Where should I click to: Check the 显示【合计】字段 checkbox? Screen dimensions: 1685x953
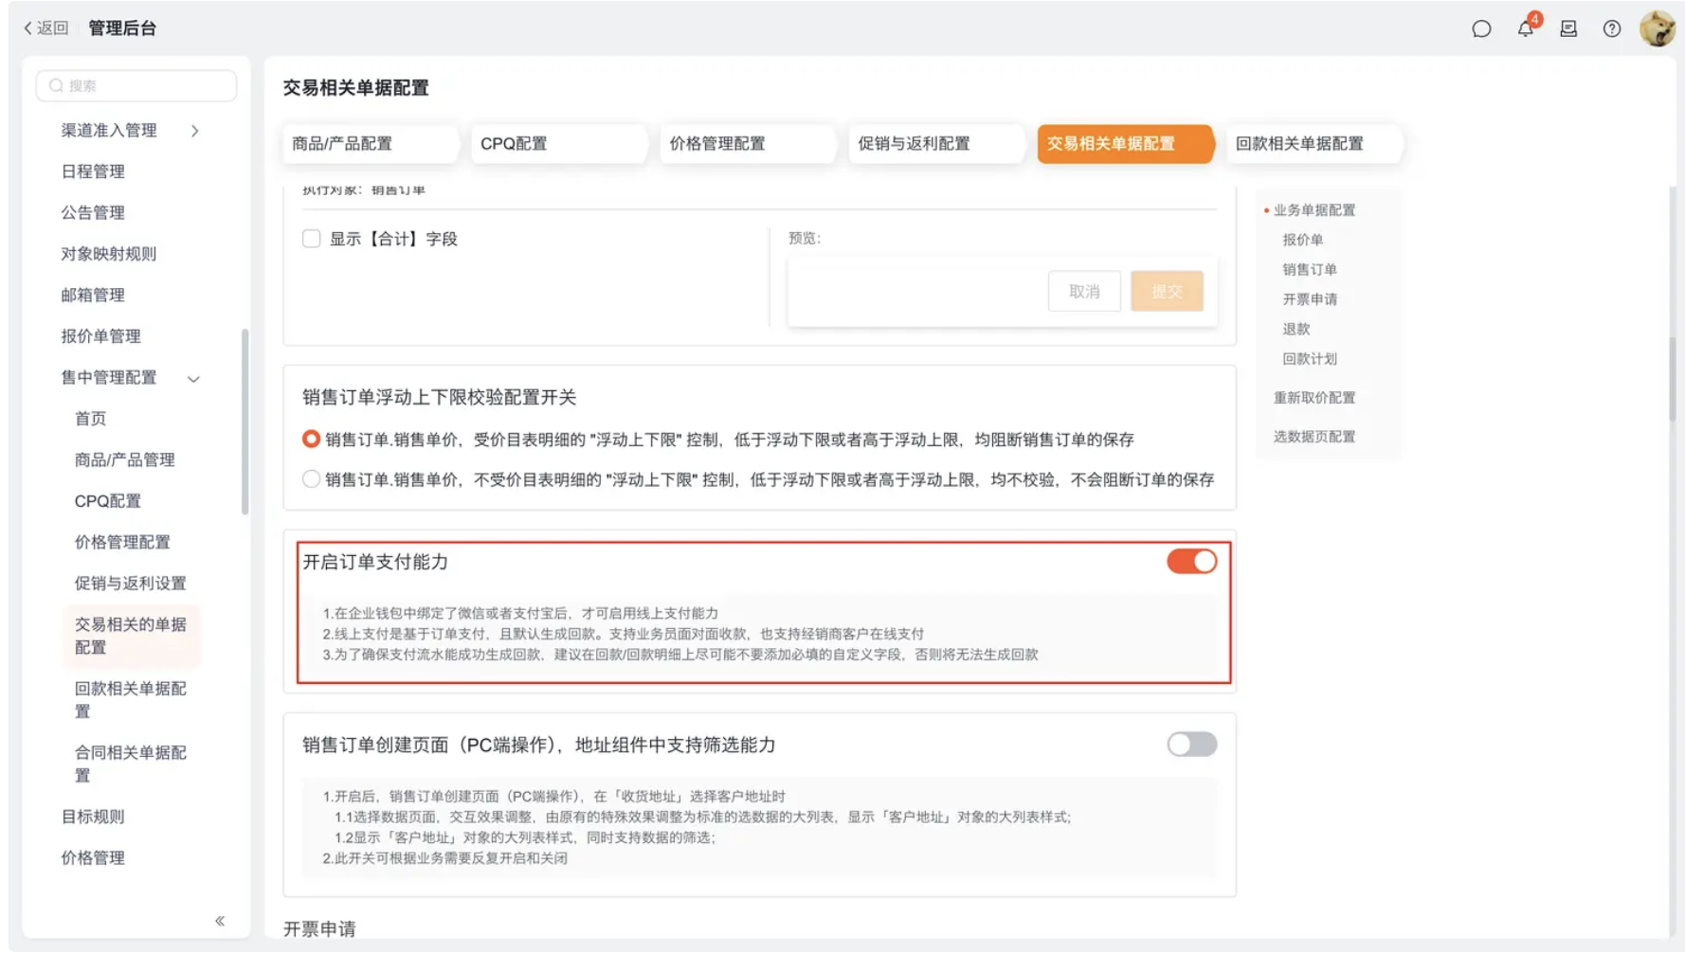point(312,239)
